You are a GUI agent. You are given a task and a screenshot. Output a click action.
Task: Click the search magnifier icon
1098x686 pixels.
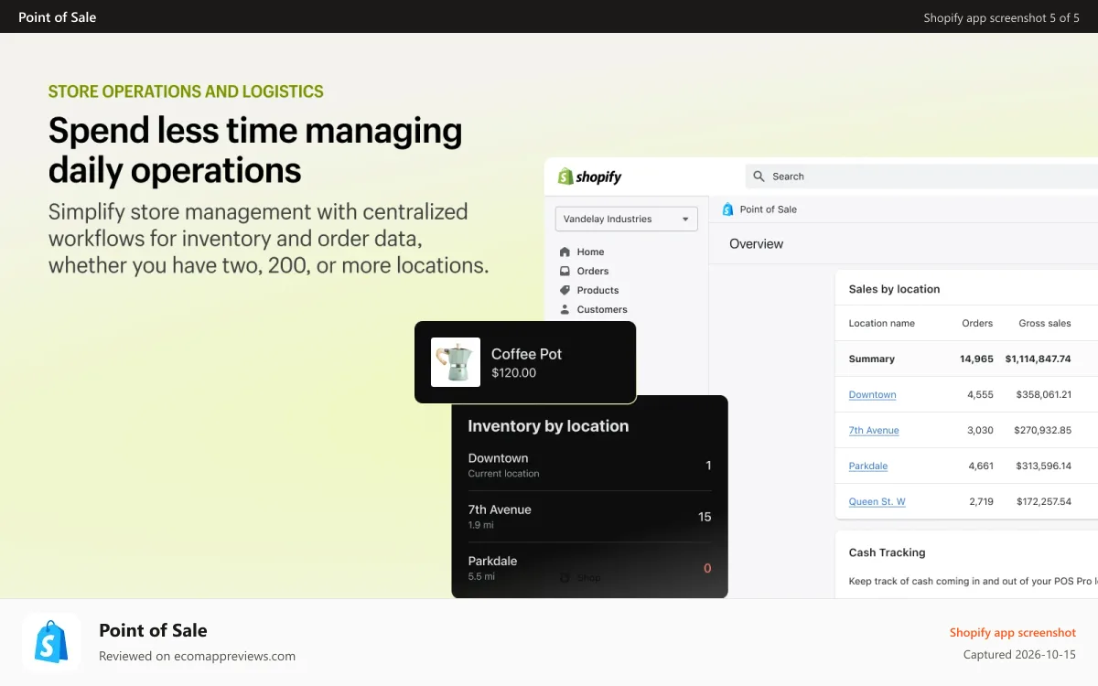click(759, 177)
